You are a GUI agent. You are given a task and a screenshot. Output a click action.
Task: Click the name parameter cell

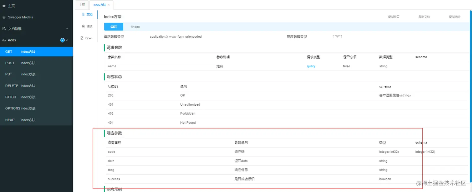point(112,66)
